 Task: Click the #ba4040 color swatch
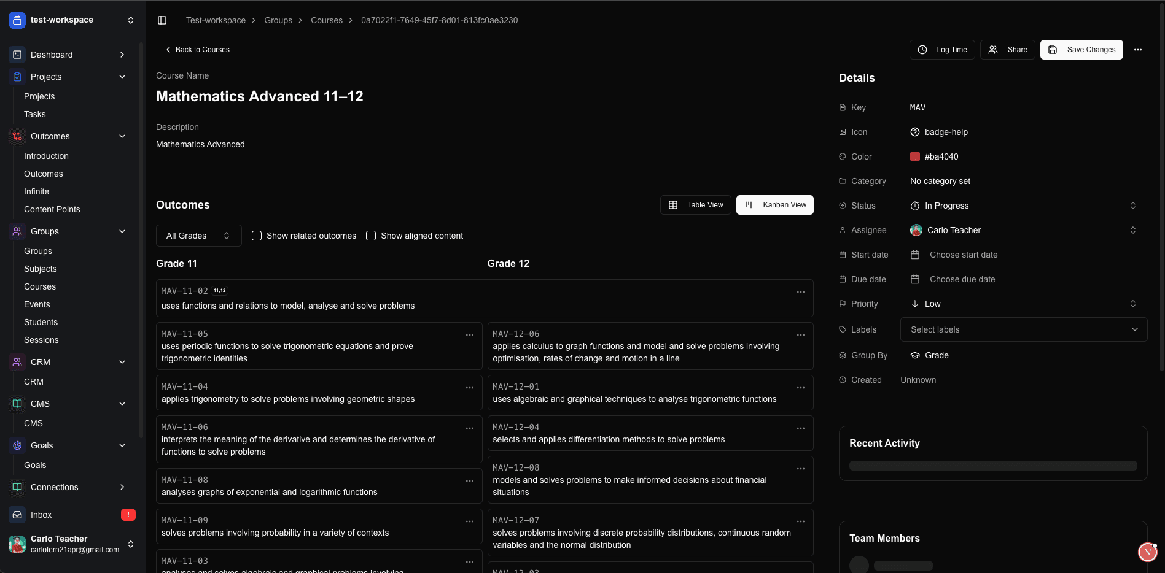[x=915, y=156]
